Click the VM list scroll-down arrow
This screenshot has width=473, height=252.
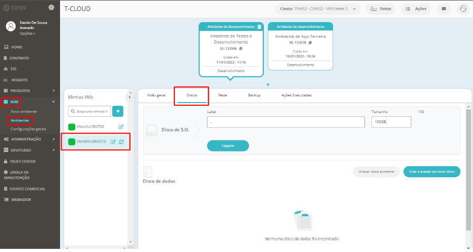(x=131, y=242)
